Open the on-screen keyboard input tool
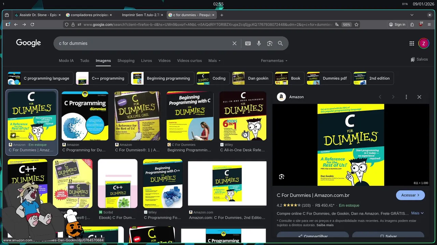The height and width of the screenshot is (245, 437). tap(248, 43)
